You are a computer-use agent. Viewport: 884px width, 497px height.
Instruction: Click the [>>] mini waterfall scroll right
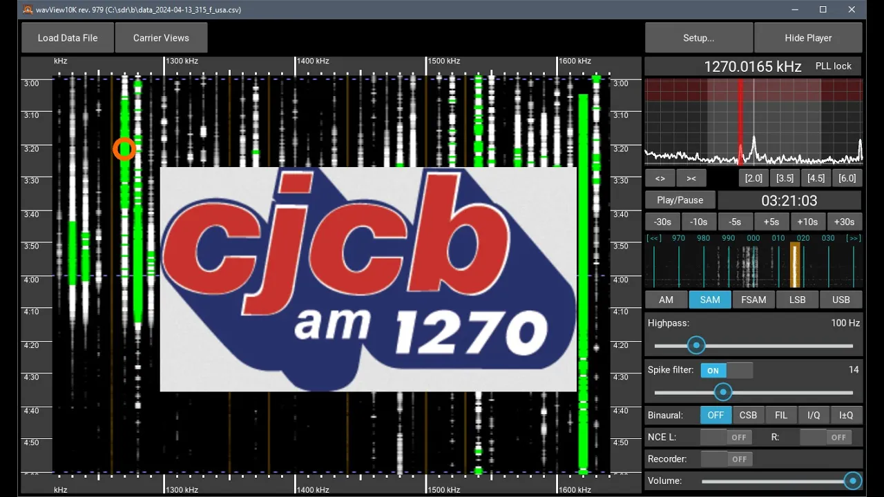coord(854,238)
